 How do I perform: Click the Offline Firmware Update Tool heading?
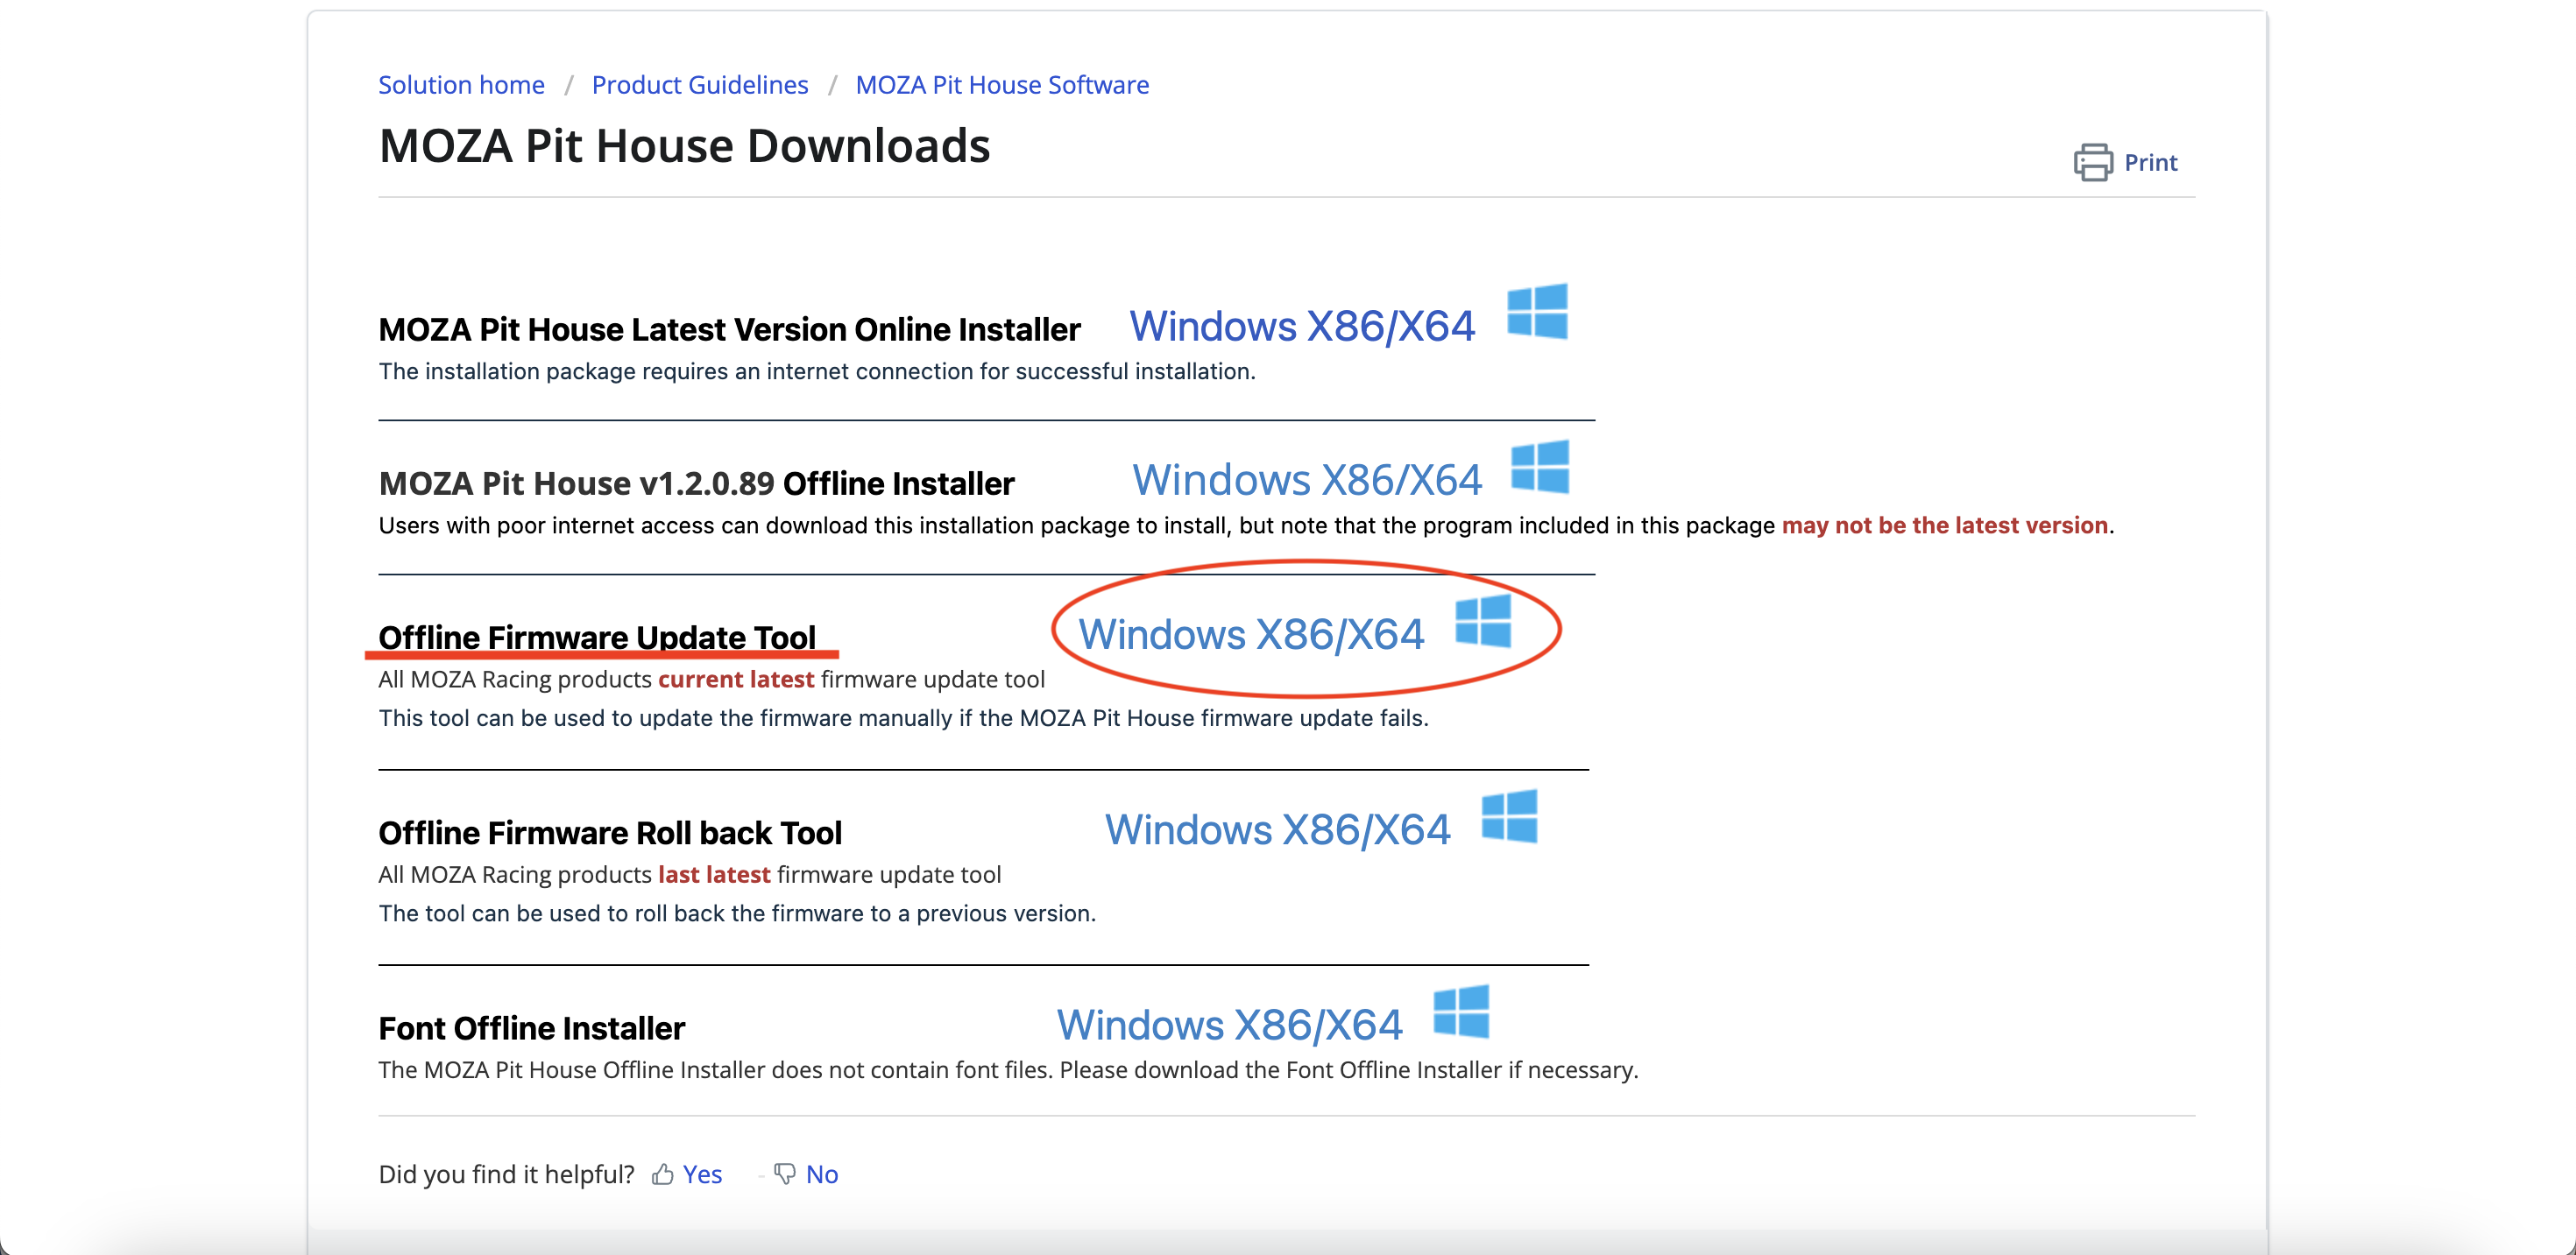597,637
